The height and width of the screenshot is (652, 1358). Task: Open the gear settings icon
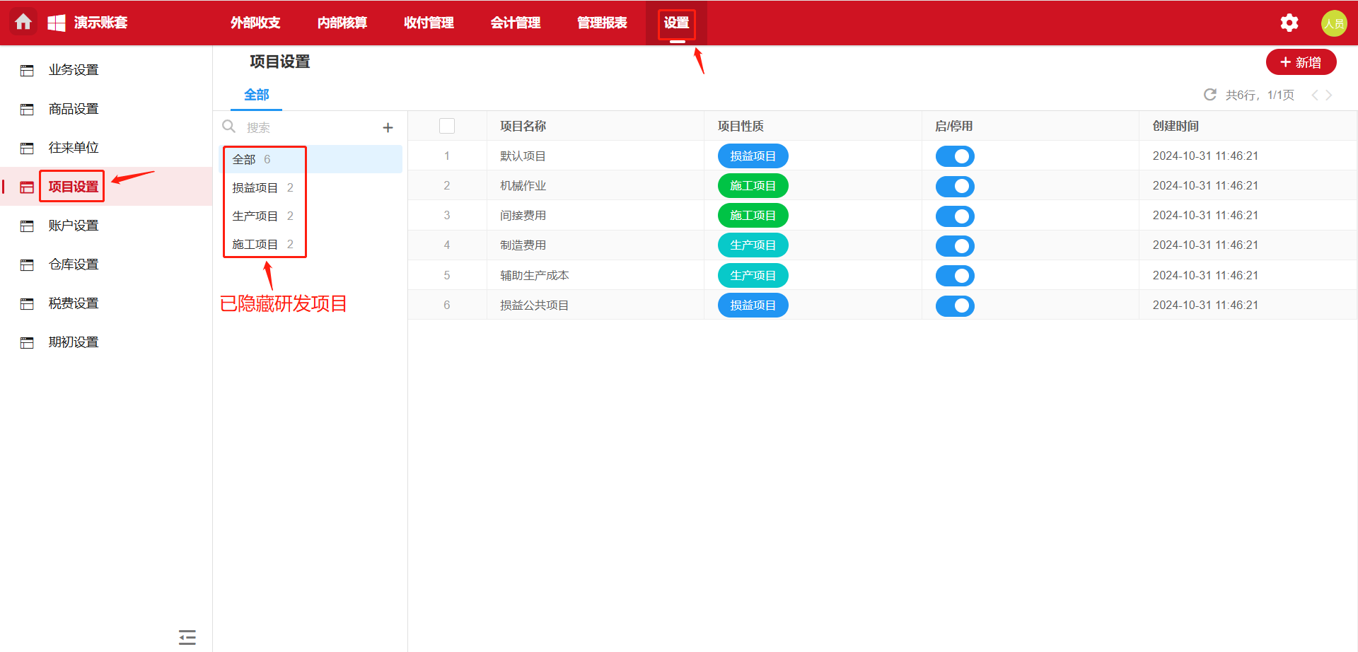pos(1289,23)
